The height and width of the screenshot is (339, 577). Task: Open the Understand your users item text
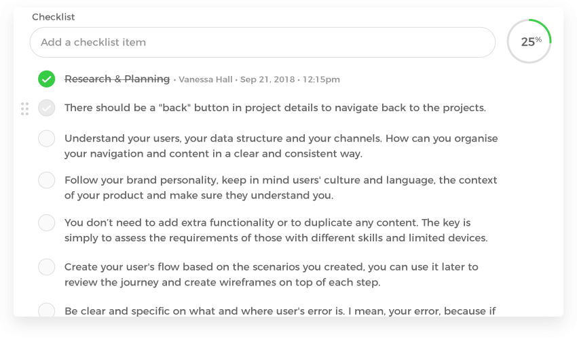(x=281, y=146)
